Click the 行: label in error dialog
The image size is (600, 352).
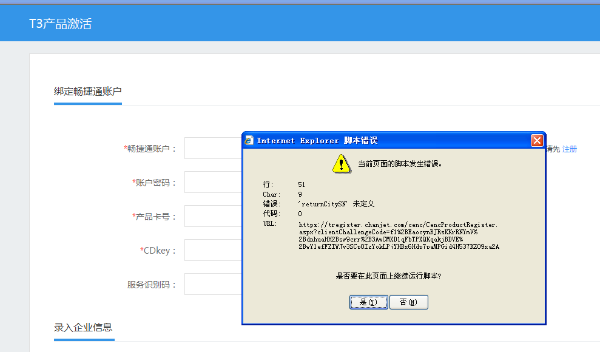[x=268, y=184]
